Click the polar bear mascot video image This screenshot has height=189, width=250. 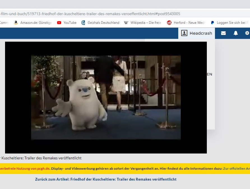(106, 98)
